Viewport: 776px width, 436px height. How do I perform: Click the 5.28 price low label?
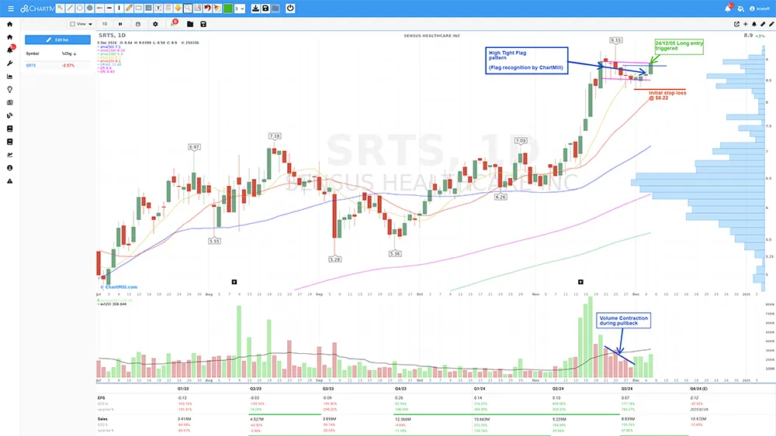[x=335, y=259]
